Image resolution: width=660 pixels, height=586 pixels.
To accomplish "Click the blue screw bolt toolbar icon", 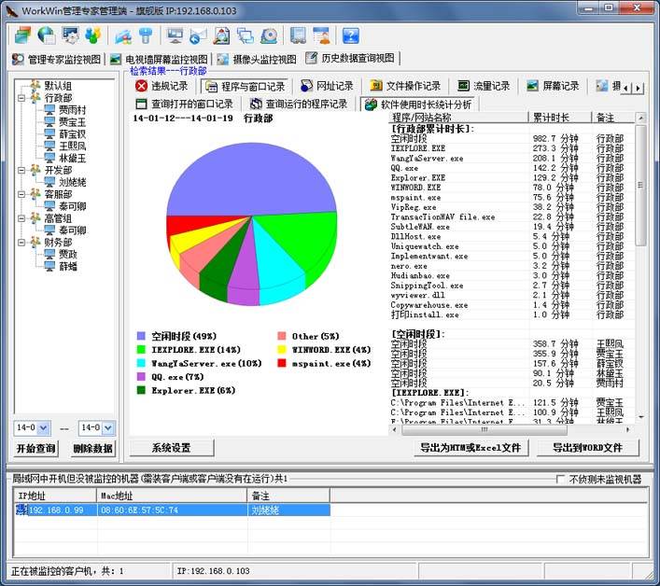I will click(x=146, y=35).
